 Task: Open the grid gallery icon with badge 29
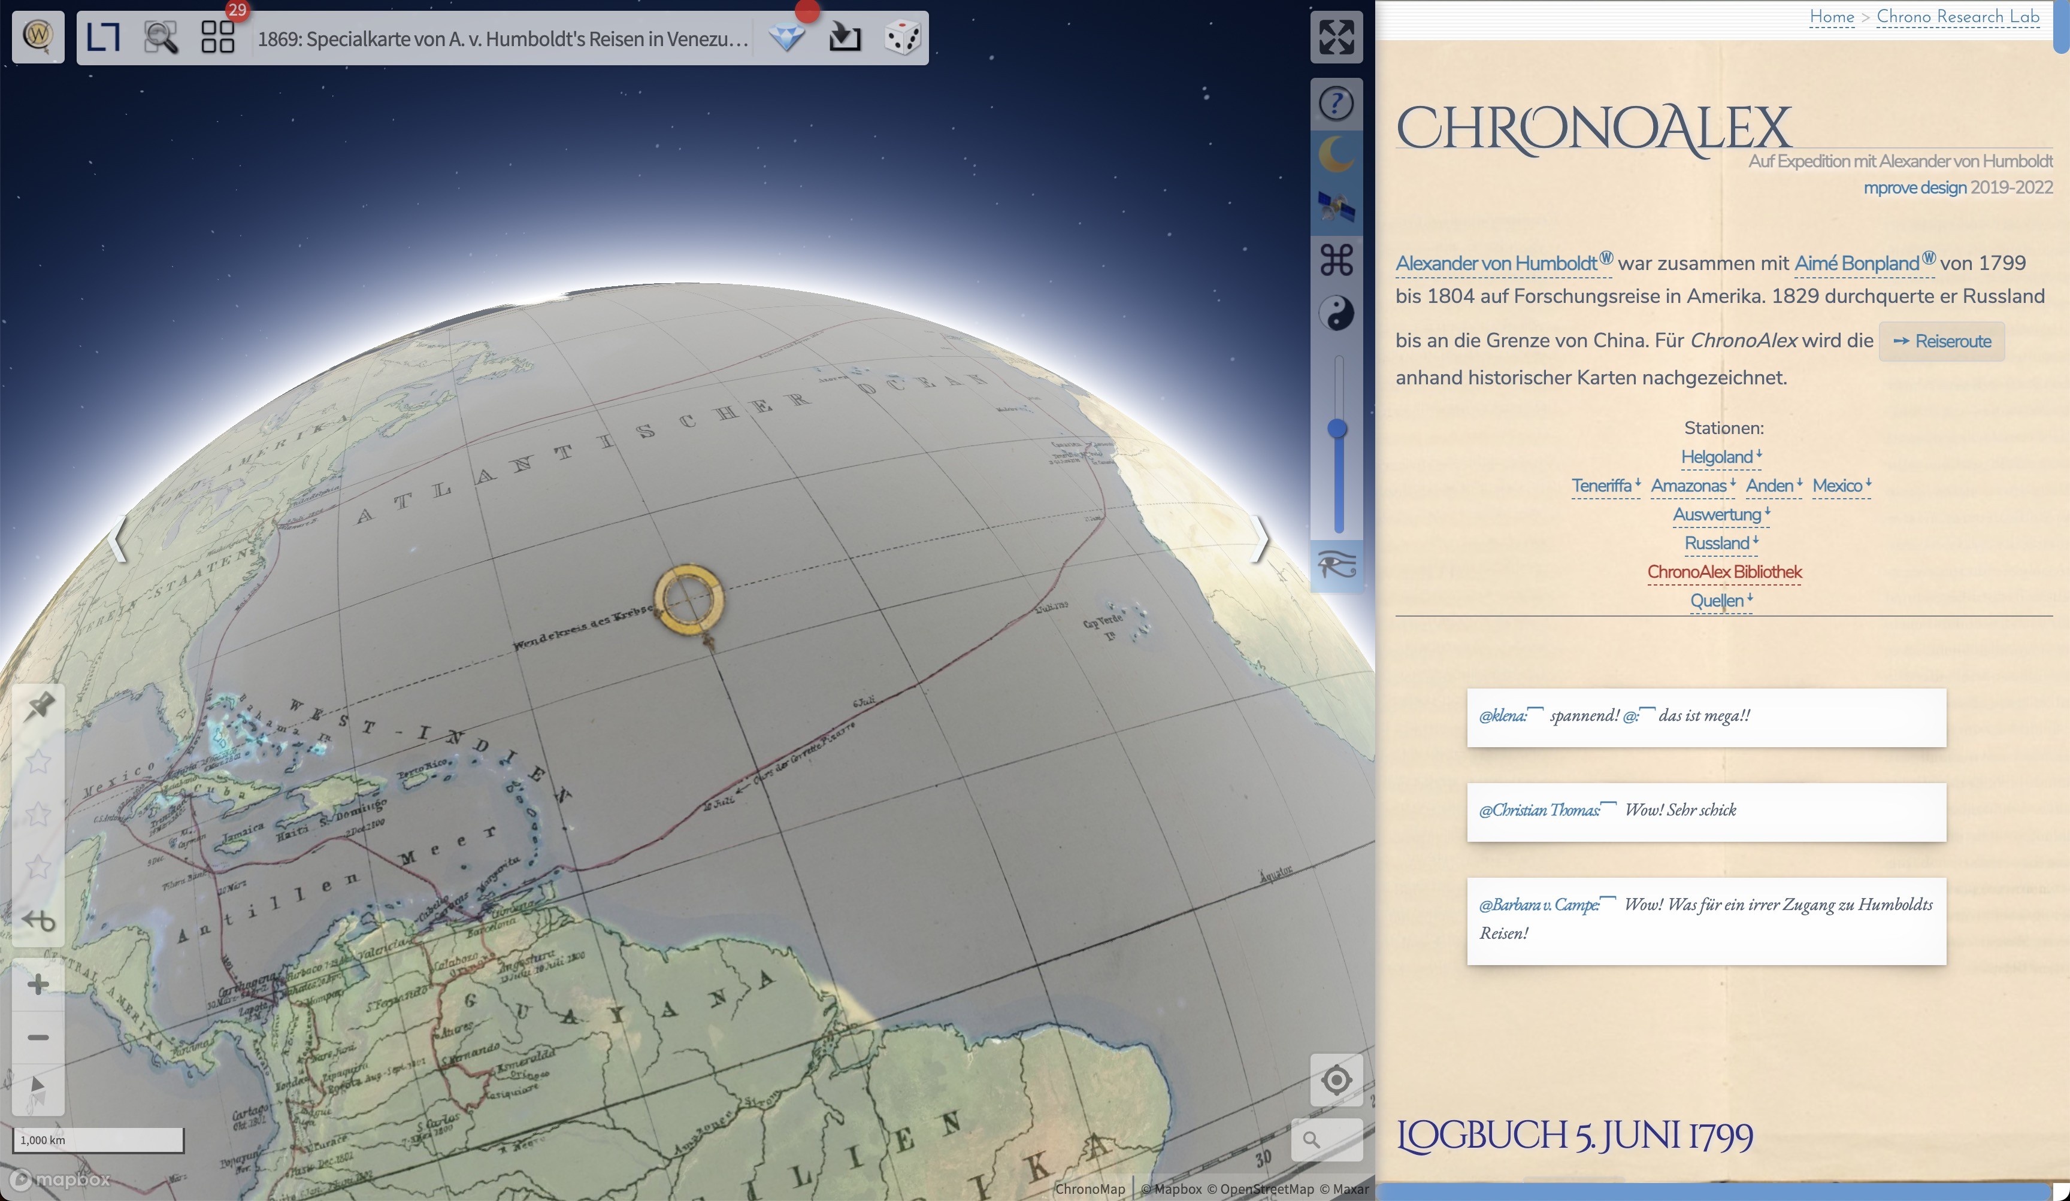(x=217, y=37)
